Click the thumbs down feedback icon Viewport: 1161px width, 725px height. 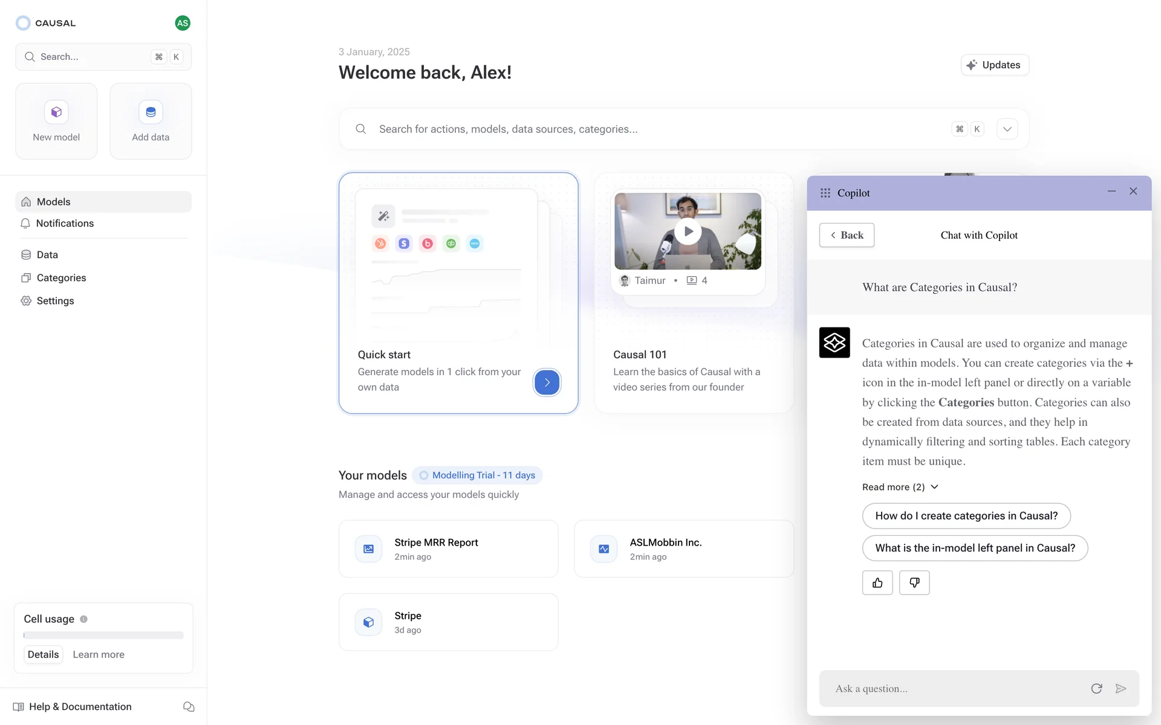(914, 582)
